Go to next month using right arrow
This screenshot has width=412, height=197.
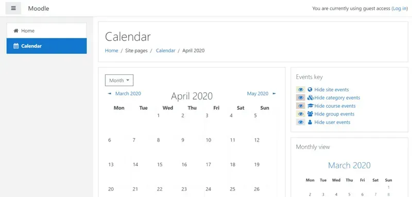[x=274, y=94]
